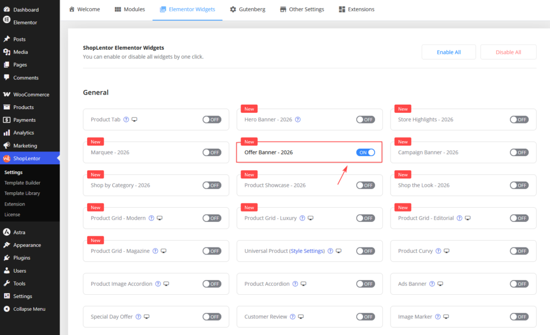Open the Extensions tab
This screenshot has height=335, width=550.
click(x=357, y=10)
